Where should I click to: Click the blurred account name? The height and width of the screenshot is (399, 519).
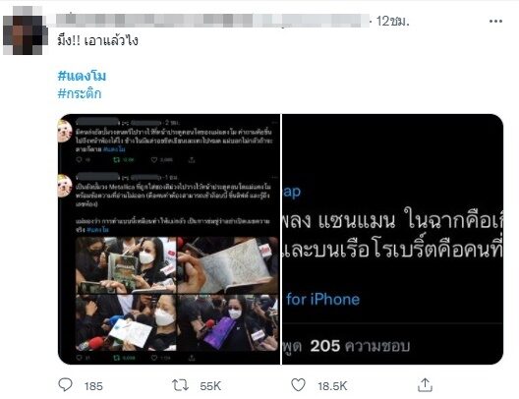coord(212,21)
